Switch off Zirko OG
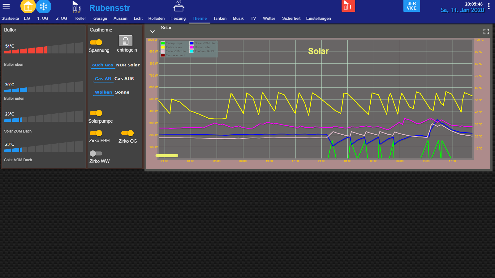 (127, 133)
